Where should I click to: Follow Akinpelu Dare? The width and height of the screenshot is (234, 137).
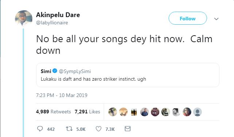188,18
